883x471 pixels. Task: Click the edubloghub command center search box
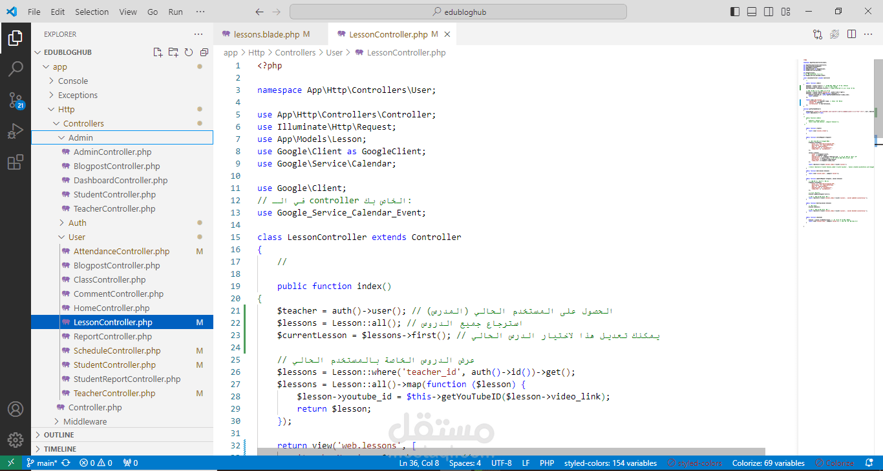coord(458,12)
